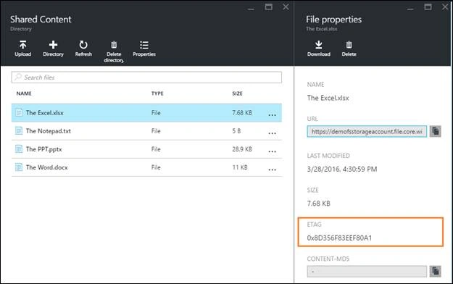The image size is (453, 284).
Task: Add a new Directory with plus icon
Action: (x=53, y=45)
